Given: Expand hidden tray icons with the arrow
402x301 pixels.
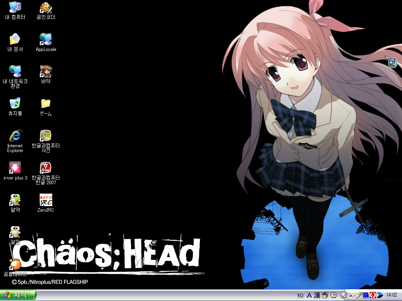Looking at the screenshot, I should point(344,296).
